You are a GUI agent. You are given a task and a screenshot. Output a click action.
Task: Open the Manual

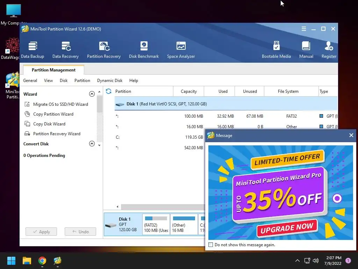[x=306, y=50]
